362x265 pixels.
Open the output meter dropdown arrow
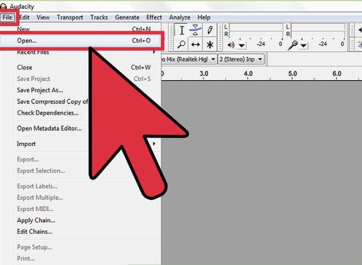241,45
